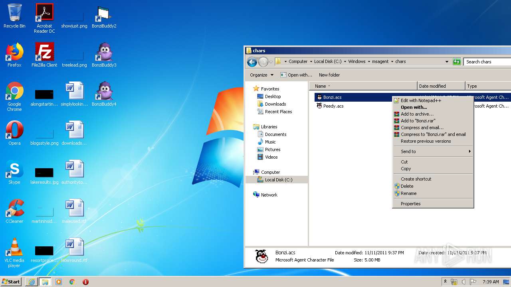Open Google Chrome desktop shortcut
This screenshot has width=511, height=287.
point(14,96)
